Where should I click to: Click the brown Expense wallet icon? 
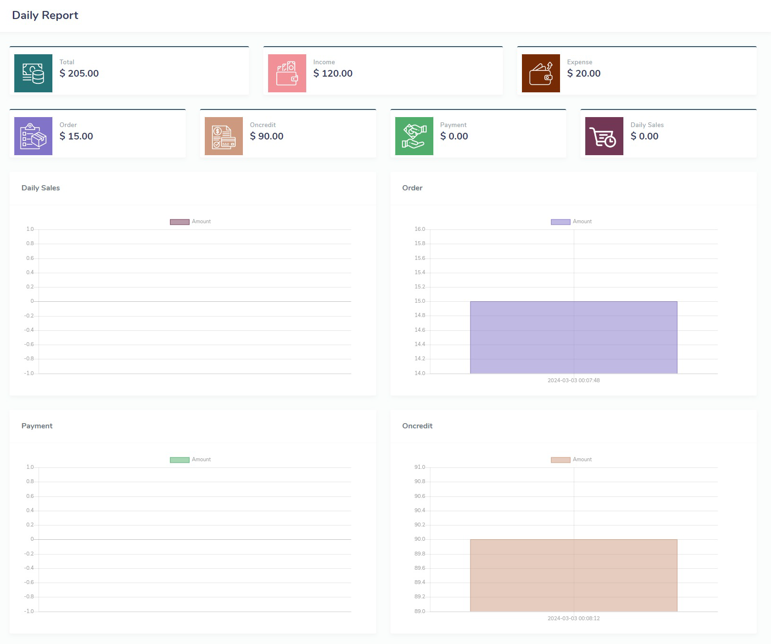click(x=541, y=73)
